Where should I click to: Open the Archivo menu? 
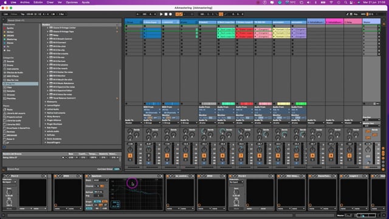pos(24,2)
